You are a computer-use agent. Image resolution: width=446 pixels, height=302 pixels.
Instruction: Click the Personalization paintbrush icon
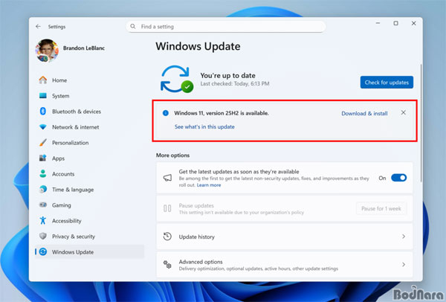pyautogui.click(x=43, y=142)
